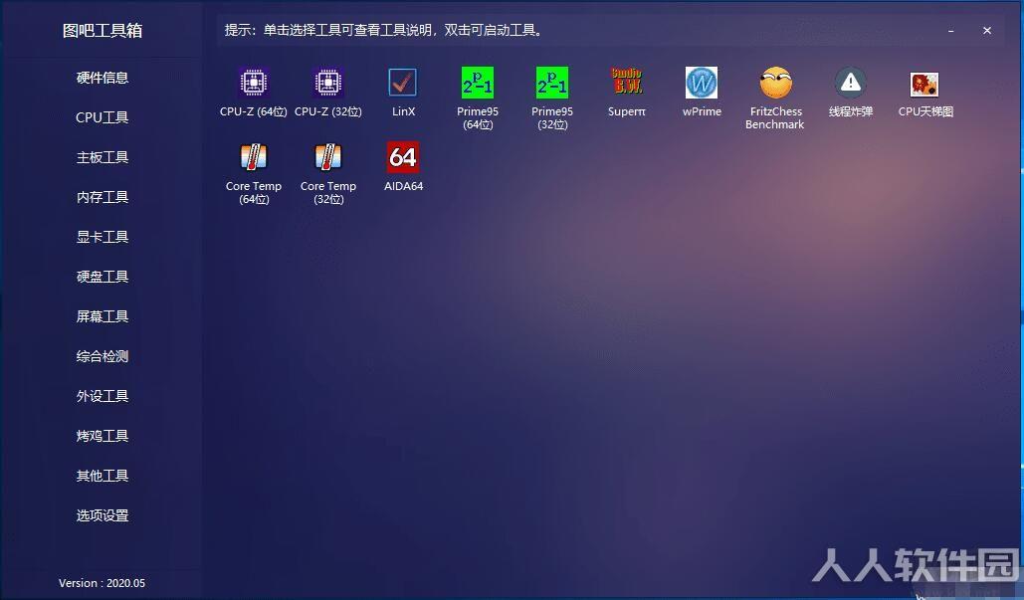Screen dimensions: 1024x600
Task: Select the Core Temp (32位) icon
Action: coord(327,157)
